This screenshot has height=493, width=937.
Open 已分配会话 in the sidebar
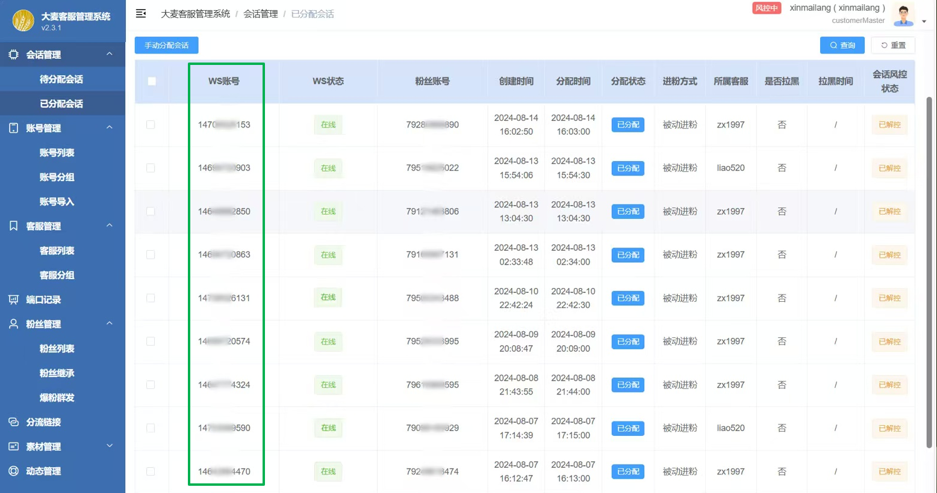click(x=63, y=103)
